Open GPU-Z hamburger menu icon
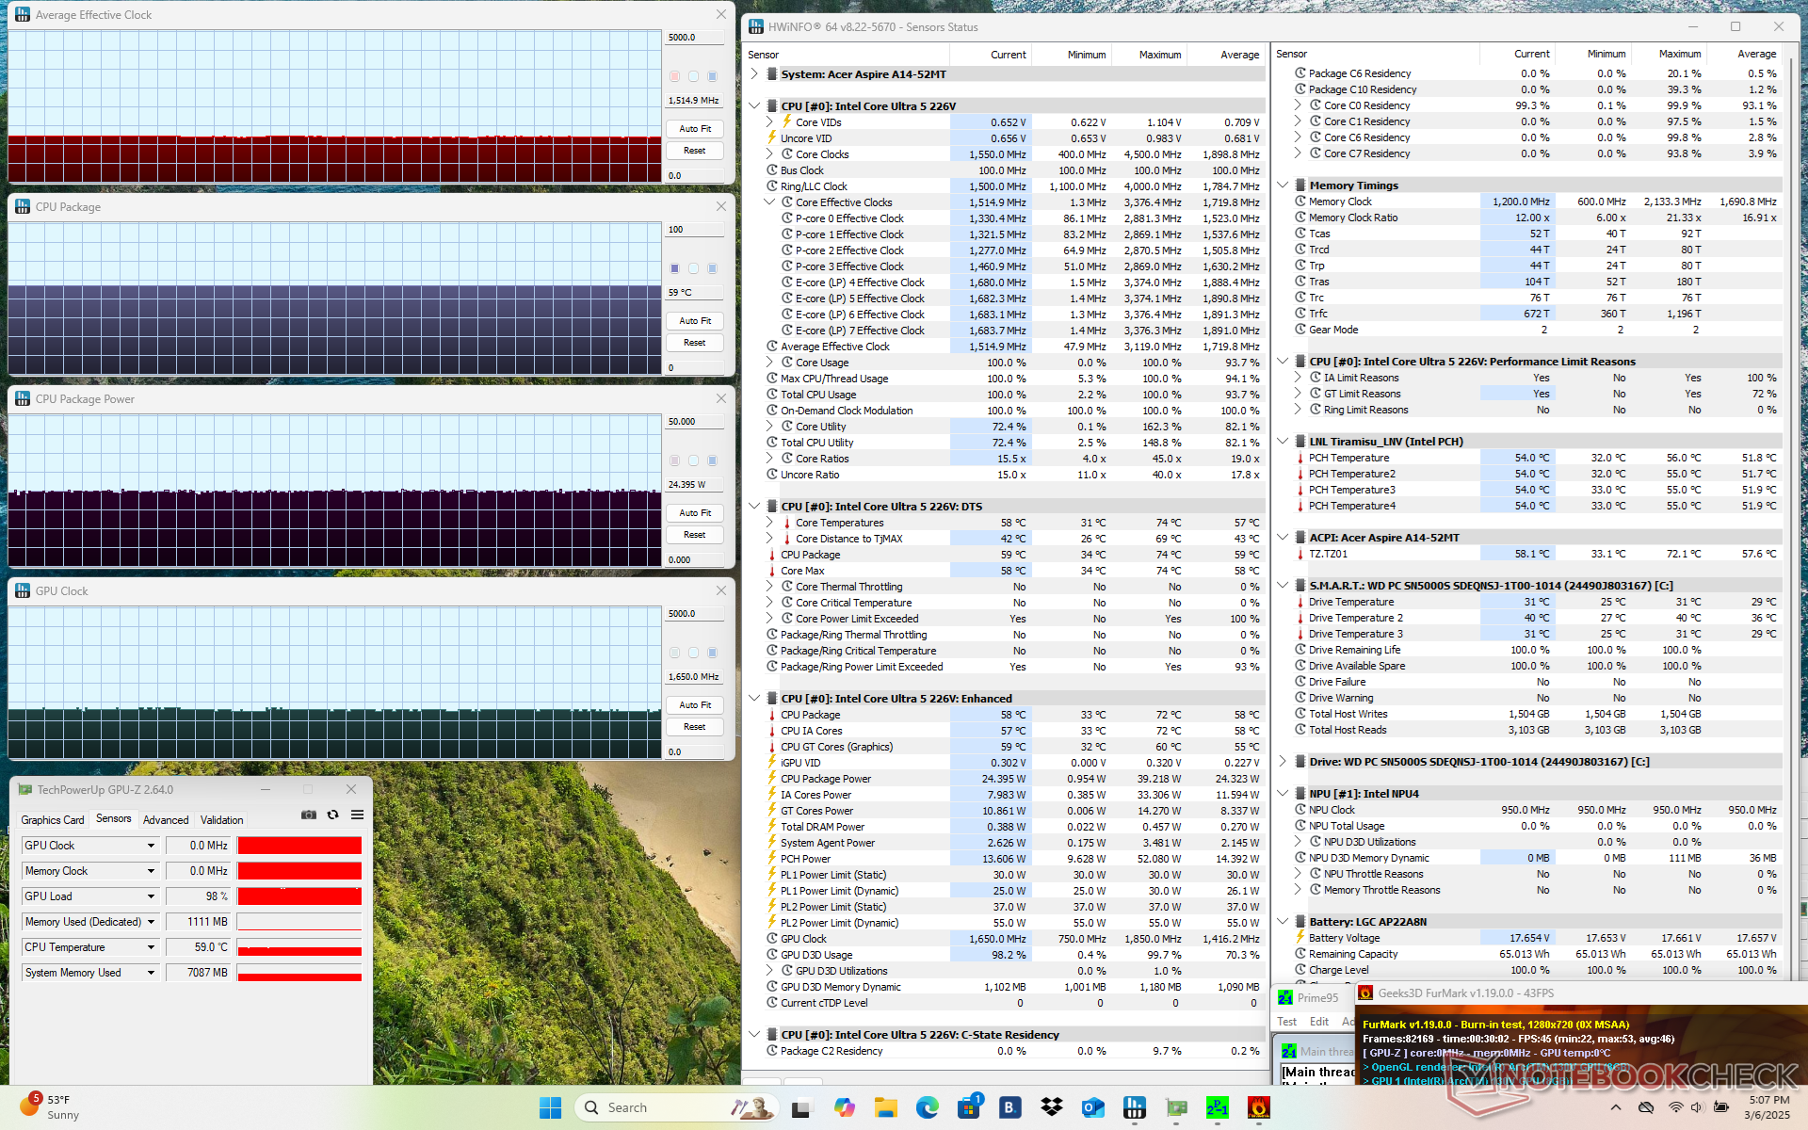This screenshot has height=1130, width=1808. (357, 815)
